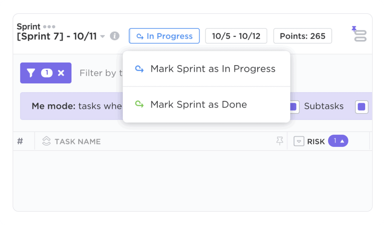This screenshot has width=384, height=225.
Task: Select Mark Sprint as Done
Action: tap(198, 105)
